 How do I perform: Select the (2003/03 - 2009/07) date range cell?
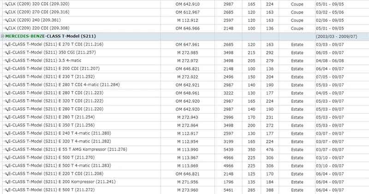336,36
